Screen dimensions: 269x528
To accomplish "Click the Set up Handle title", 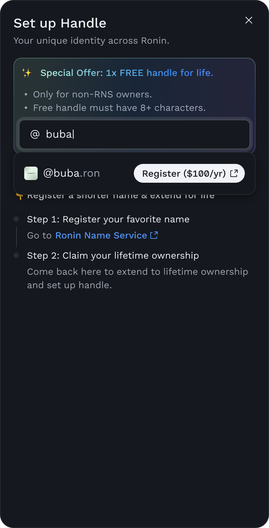I will pos(60,23).
